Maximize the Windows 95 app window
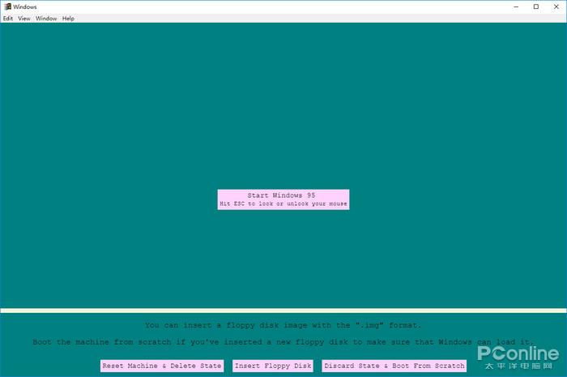 point(536,6)
